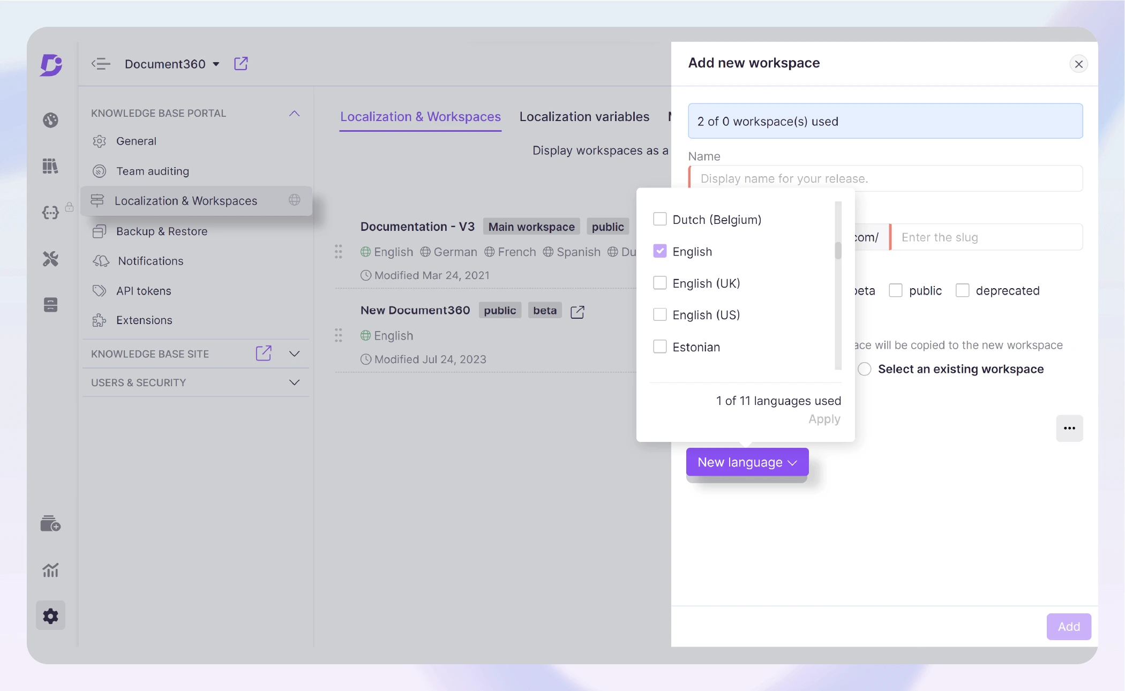Open the locked custom code section icon
Screen dimensions: 1125x691
[50, 213]
